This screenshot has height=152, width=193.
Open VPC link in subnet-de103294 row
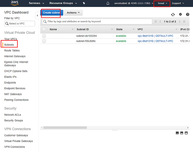click(x=155, y=36)
